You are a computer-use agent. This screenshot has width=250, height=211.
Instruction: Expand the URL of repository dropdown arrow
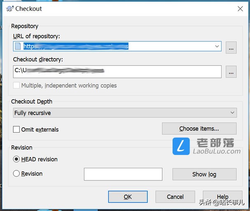pyautogui.click(x=217, y=46)
